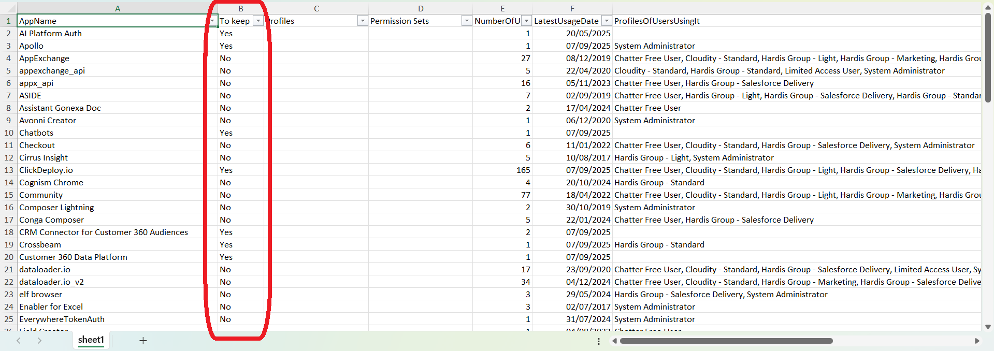Image resolution: width=994 pixels, height=351 pixels.
Task: Click the vertical scrollbar thumb
Action: pyautogui.click(x=988, y=57)
